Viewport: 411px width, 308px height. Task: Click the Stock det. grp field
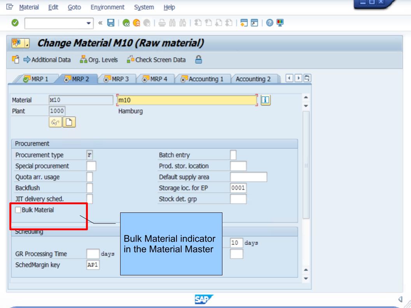[238, 199]
